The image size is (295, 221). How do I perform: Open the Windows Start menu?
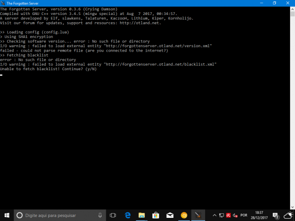[x=7, y=216]
